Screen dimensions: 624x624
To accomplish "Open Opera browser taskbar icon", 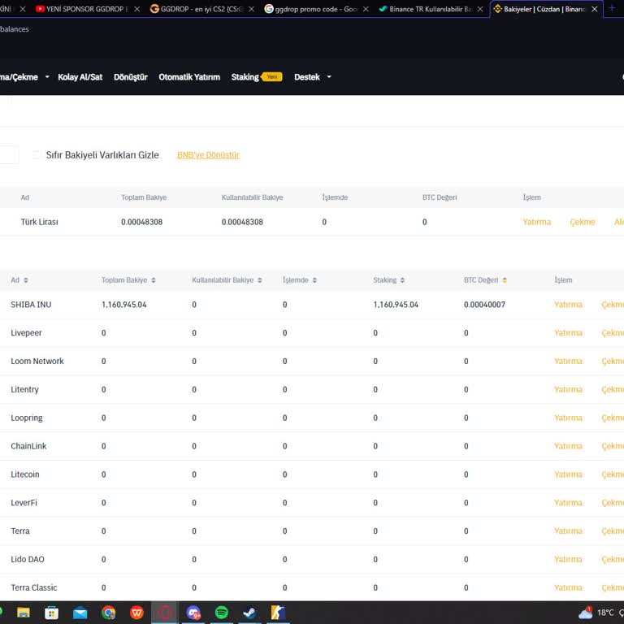I will click(165, 613).
